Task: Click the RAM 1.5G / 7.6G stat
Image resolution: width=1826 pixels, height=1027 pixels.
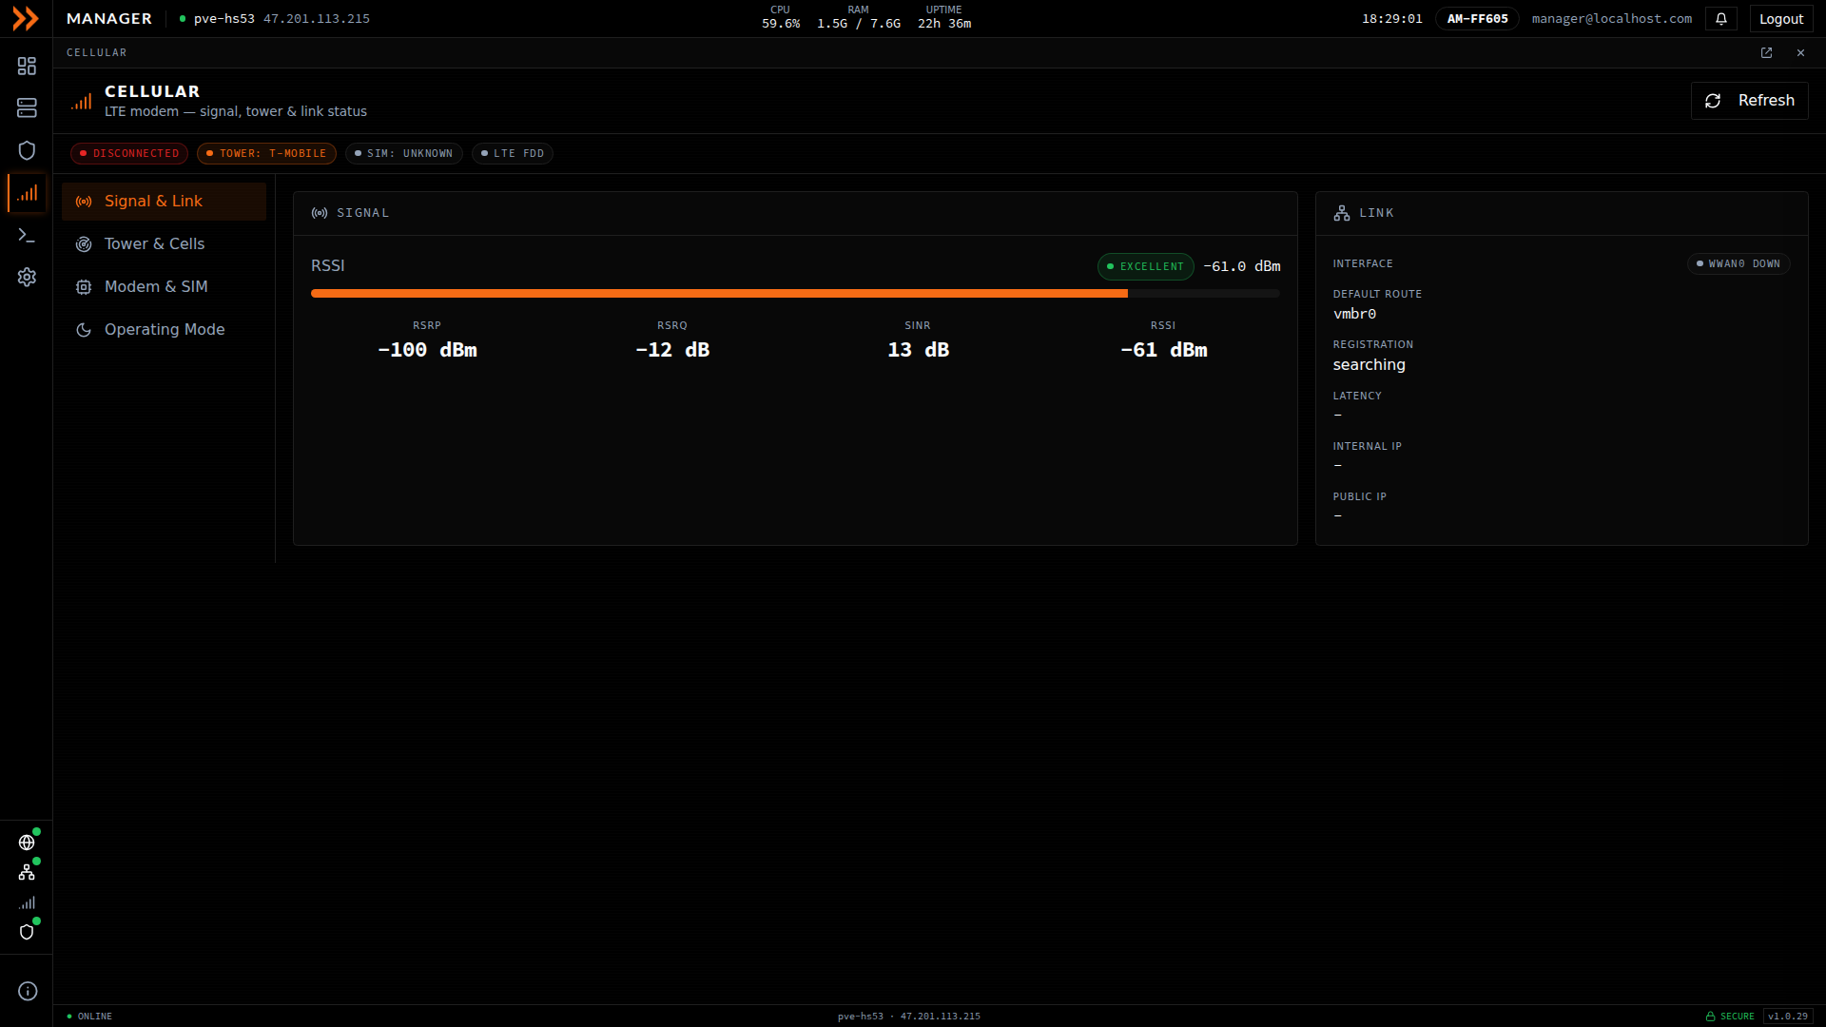Action: 858,17
